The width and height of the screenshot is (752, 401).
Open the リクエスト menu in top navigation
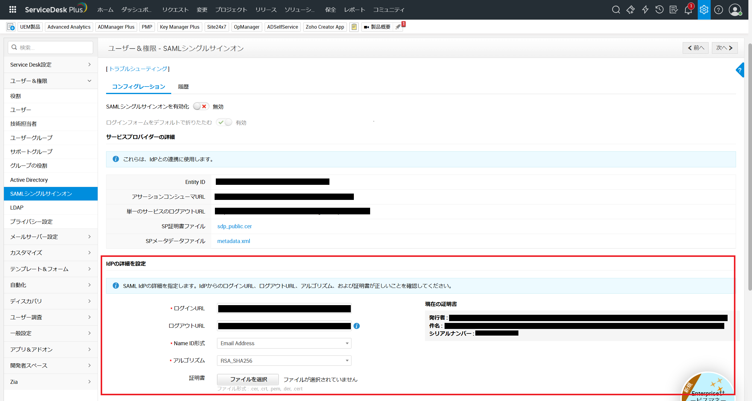(x=175, y=10)
